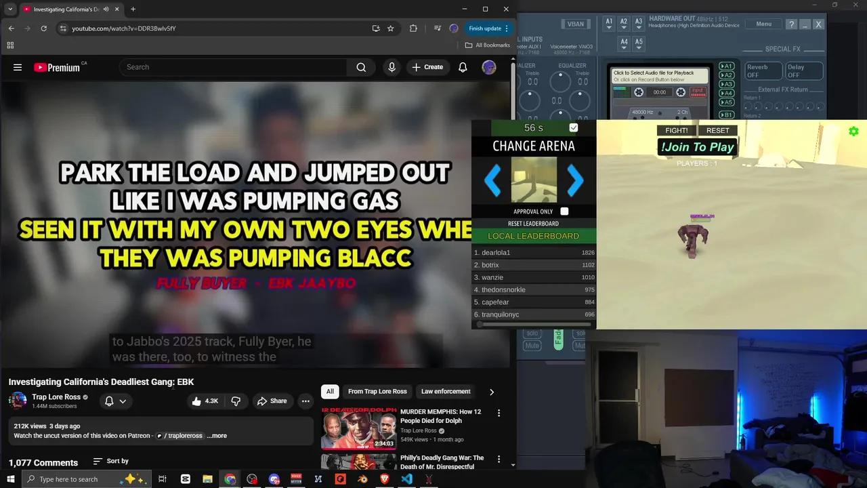Click the FIGHT! button in game

point(677,130)
